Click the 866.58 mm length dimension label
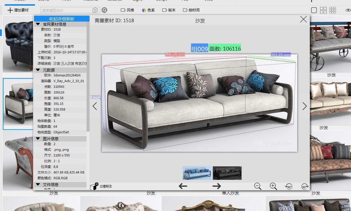 [x=175, y=54]
